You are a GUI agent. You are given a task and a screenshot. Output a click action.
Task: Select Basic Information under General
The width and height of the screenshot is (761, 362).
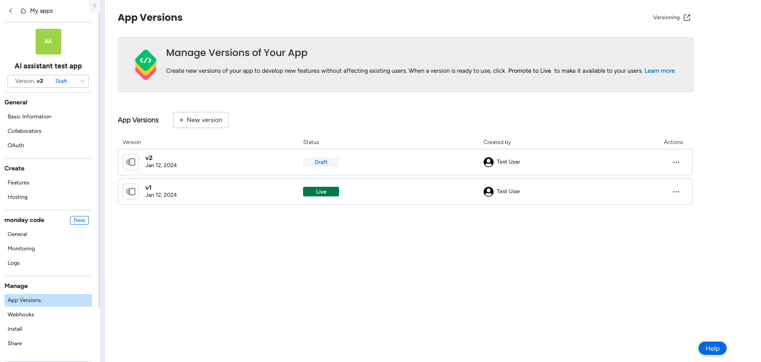(29, 116)
